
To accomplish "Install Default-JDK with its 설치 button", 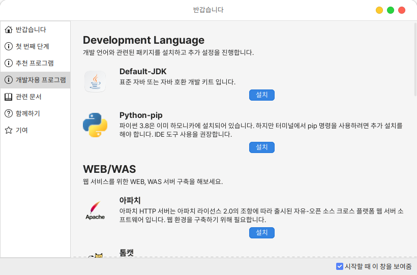I will point(262,95).
